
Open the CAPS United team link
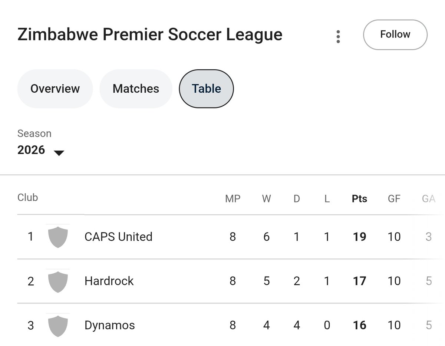pos(118,237)
